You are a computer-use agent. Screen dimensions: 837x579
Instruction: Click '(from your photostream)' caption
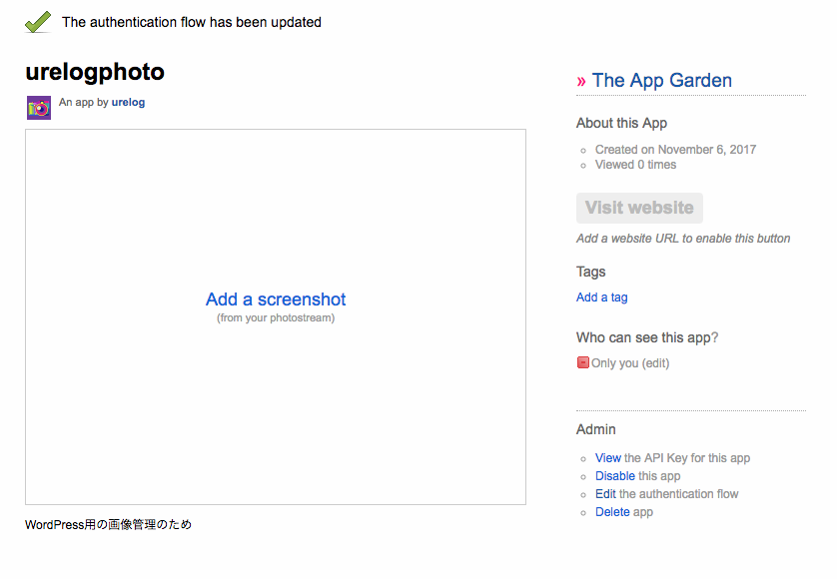[276, 318]
